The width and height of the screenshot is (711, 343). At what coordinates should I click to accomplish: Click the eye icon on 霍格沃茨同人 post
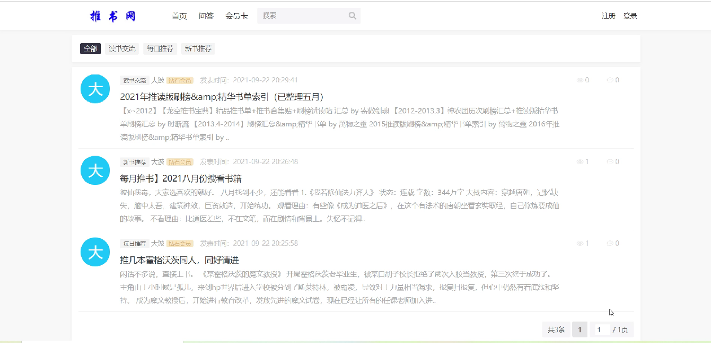point(580,244)
